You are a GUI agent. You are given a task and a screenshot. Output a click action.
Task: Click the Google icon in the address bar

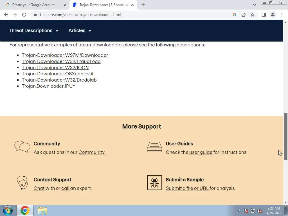[234, 15]
